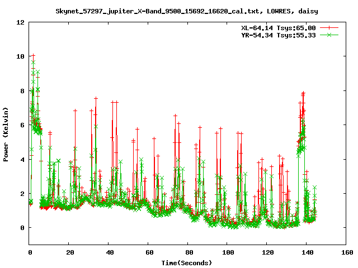Click y-axis tick label 12
The height and width of the screenshot is (268, 358).
pos(20,22)
